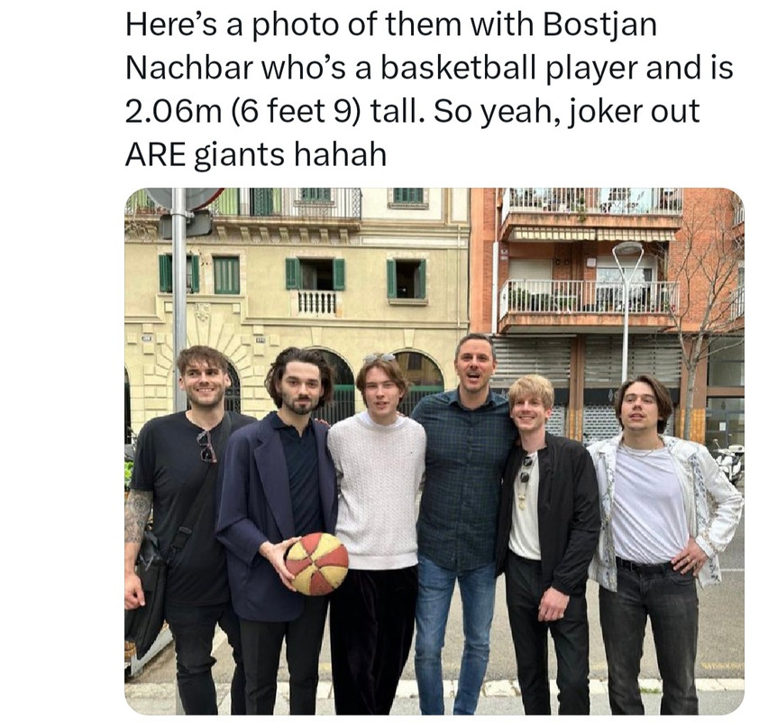Click the green shuttered window above the small balcony
The height and width of the screenshot is (722, 768).
coord(315,274)
